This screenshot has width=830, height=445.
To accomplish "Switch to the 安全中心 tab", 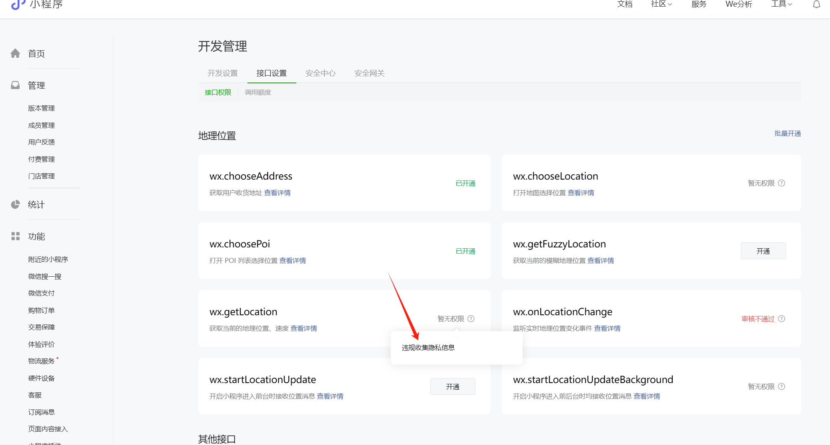I will coord(321,73).
